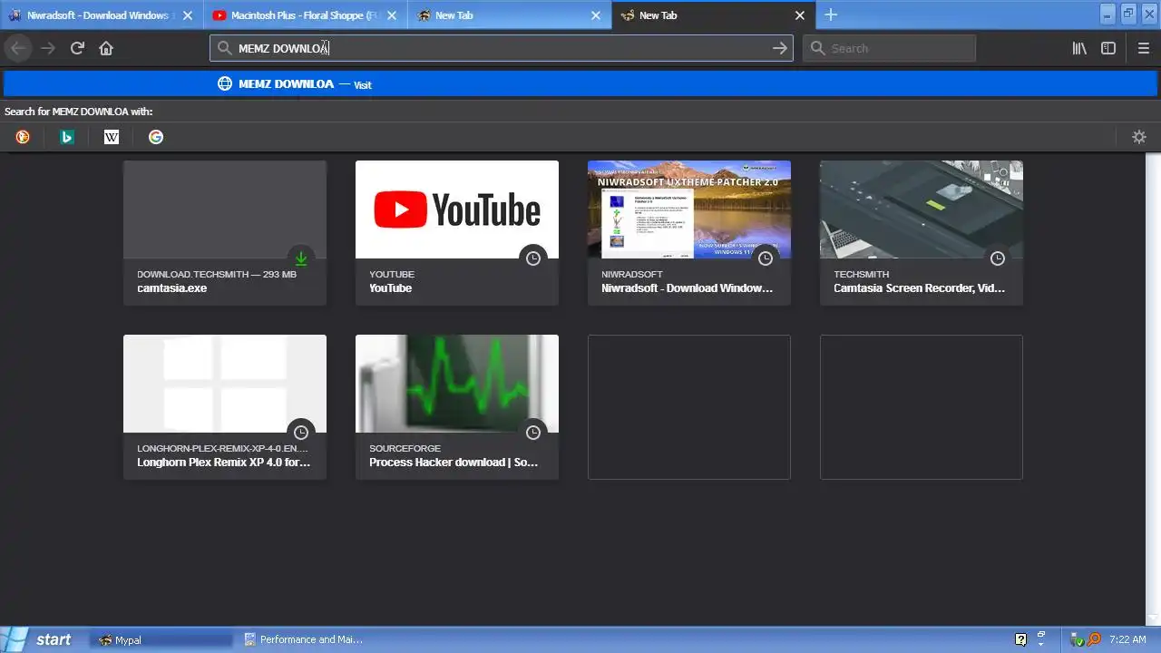Open the camtasia.exe download tile
The width and height of the screenshot is (1161, 653).
pos(225,233)
